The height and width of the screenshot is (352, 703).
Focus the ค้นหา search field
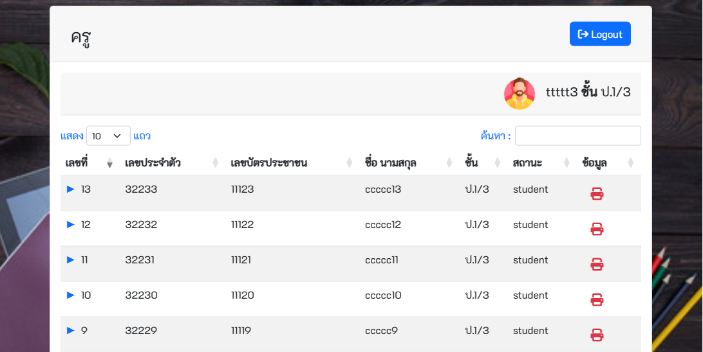pos(577,136)
